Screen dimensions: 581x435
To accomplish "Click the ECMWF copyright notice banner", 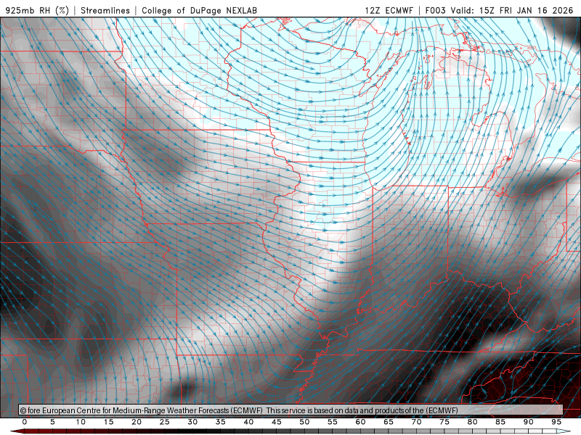I will [x=290, y=410].
